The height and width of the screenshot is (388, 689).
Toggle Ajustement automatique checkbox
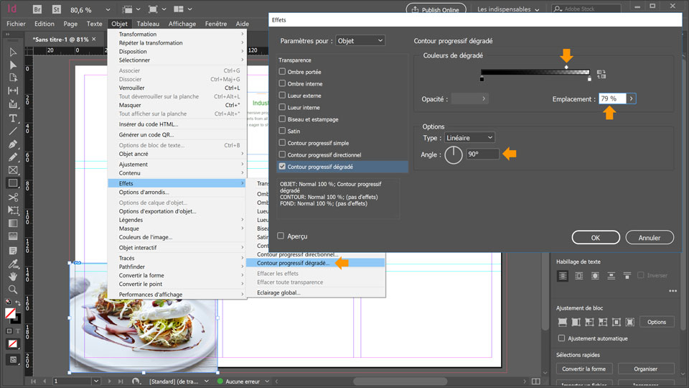click(x=561, y=338)
